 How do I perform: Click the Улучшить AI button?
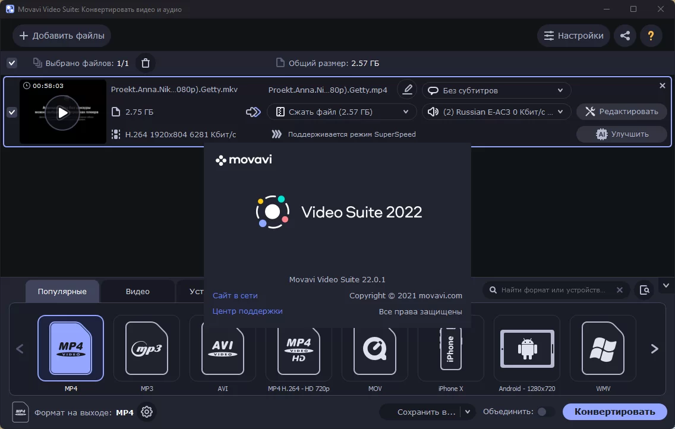622,134
